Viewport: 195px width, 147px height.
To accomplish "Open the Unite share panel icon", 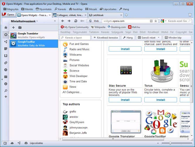I will tap(6, 42).
